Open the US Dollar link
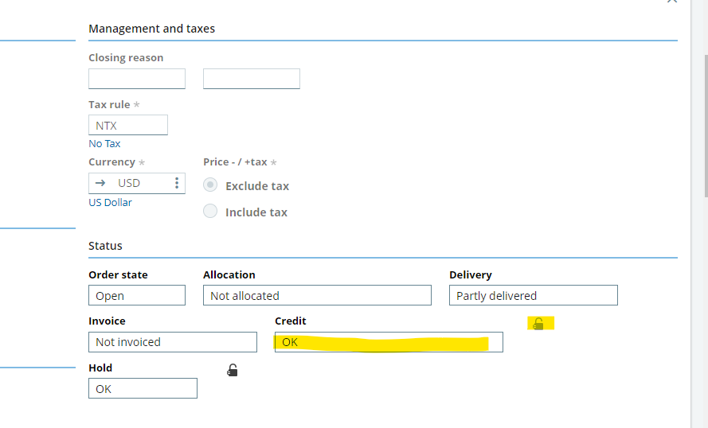This screenshot has width=708, height=428. tap(110, 203)
